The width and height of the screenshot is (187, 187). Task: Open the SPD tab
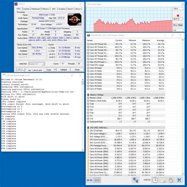click(54, 9)
